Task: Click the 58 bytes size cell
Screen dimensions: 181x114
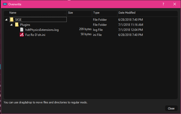Action: pyautogui.click(x=86, y=34)
